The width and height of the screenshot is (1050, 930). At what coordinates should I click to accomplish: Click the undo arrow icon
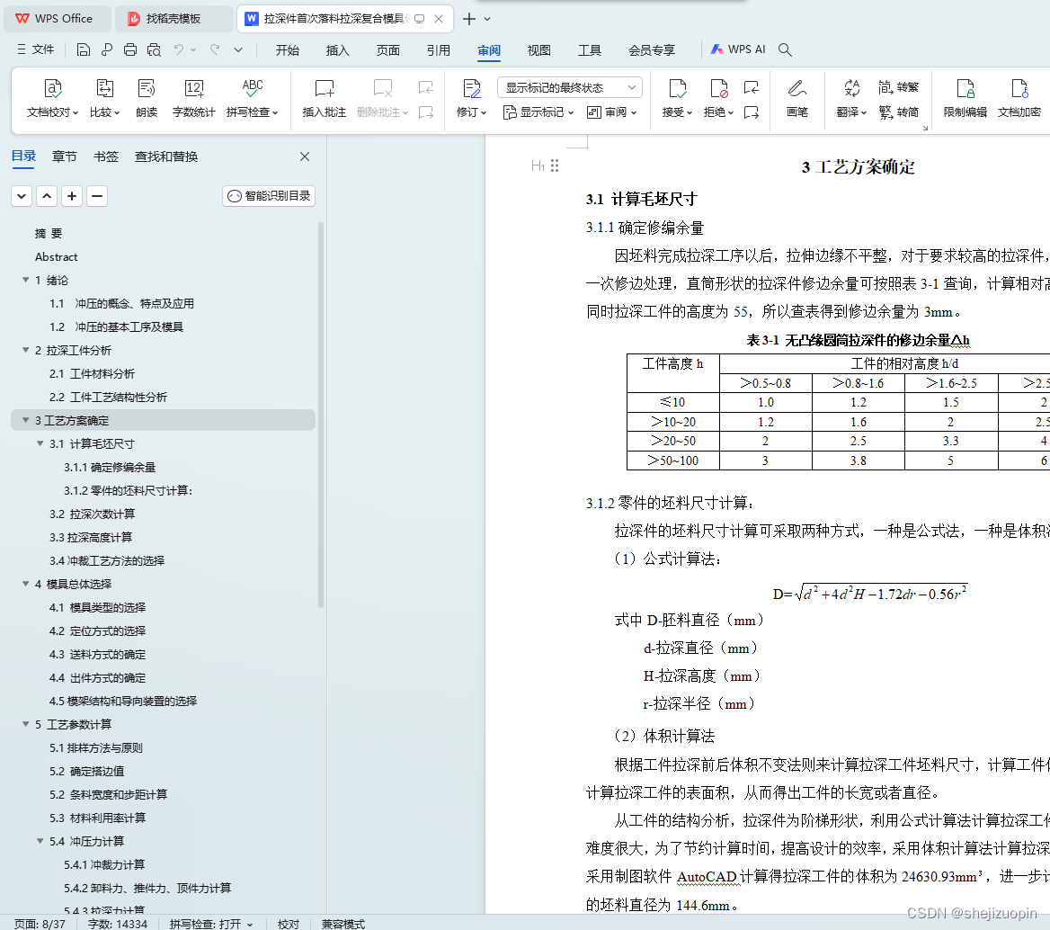179,49
